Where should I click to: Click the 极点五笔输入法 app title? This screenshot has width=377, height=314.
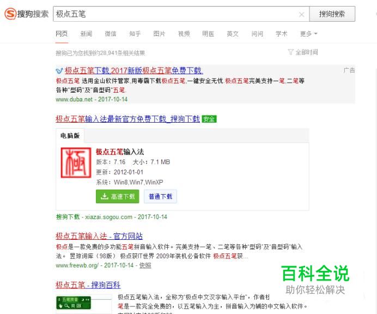pos(120,152)
